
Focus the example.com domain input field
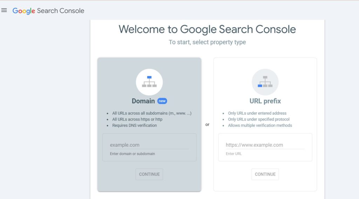tap(149, 145)
